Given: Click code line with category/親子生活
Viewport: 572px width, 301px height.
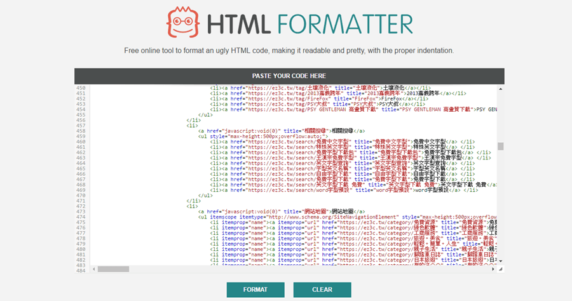Looking at the screenshot, I should click(353, 250).
